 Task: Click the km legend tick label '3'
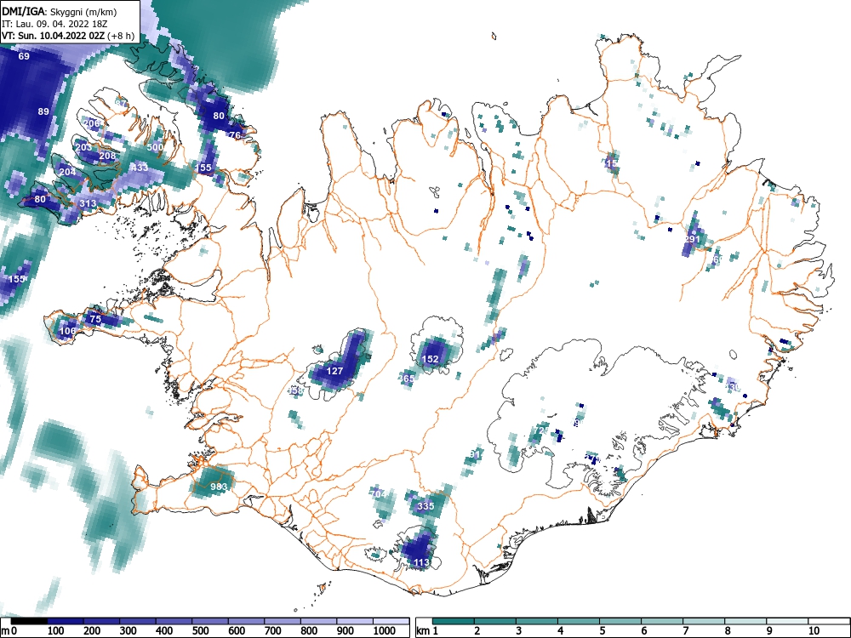pos(518,630)
